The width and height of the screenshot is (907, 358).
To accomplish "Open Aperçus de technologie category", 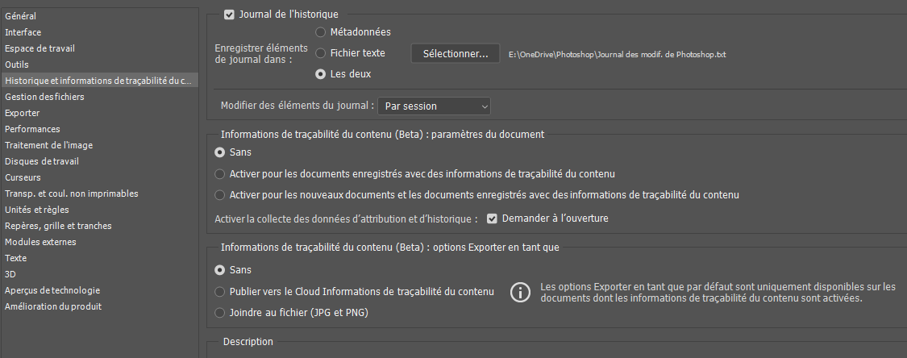I will [52, 290].
